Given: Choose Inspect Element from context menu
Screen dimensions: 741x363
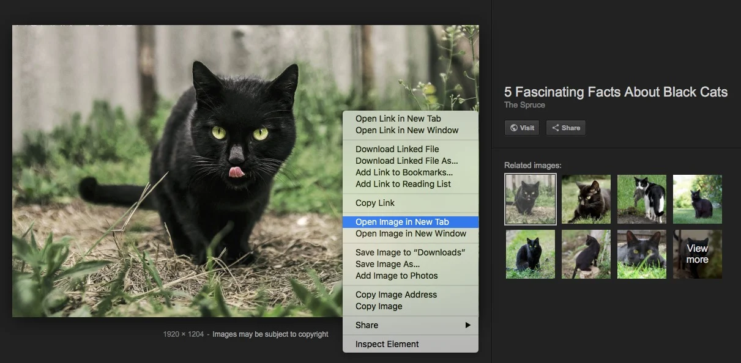Looking at the screenshot, I should [x=387, y=344].
